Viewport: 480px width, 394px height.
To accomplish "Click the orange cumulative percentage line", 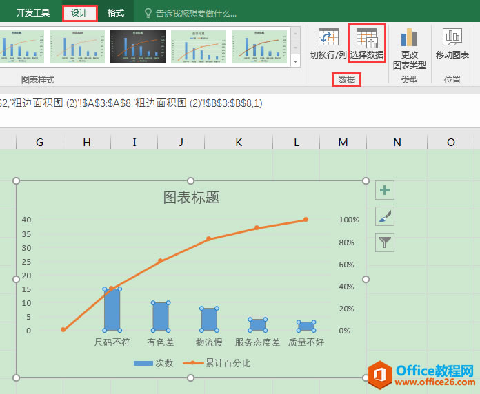I will tap(185, 249).
